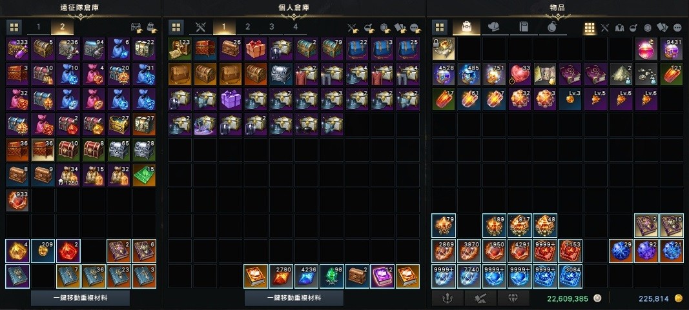The height and width of the screenshot is (310, 689).
Task: Switch to personal storage tab 3
Action: pyautogui.click(x=272, y=27)
